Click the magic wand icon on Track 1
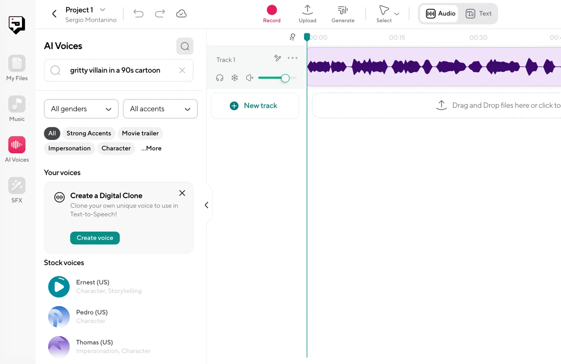The width and height of the screenshot is (561, 364). pos(277,58)
